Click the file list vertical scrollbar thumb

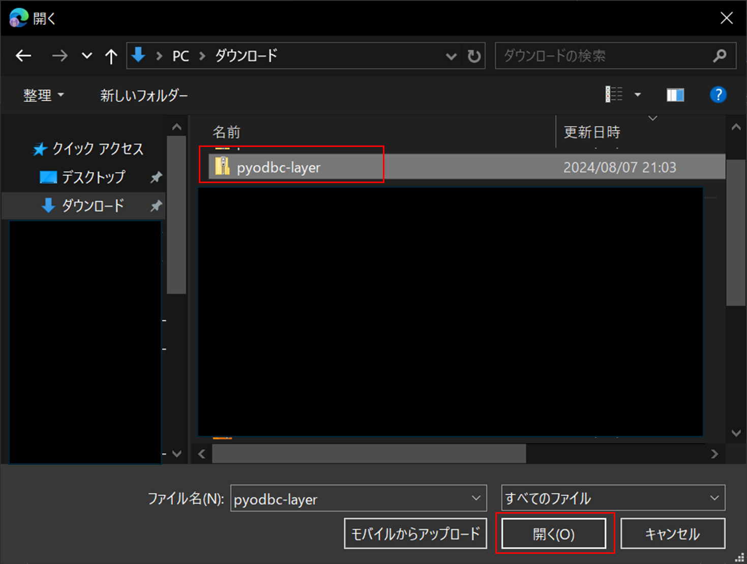[x=736, y=232]
